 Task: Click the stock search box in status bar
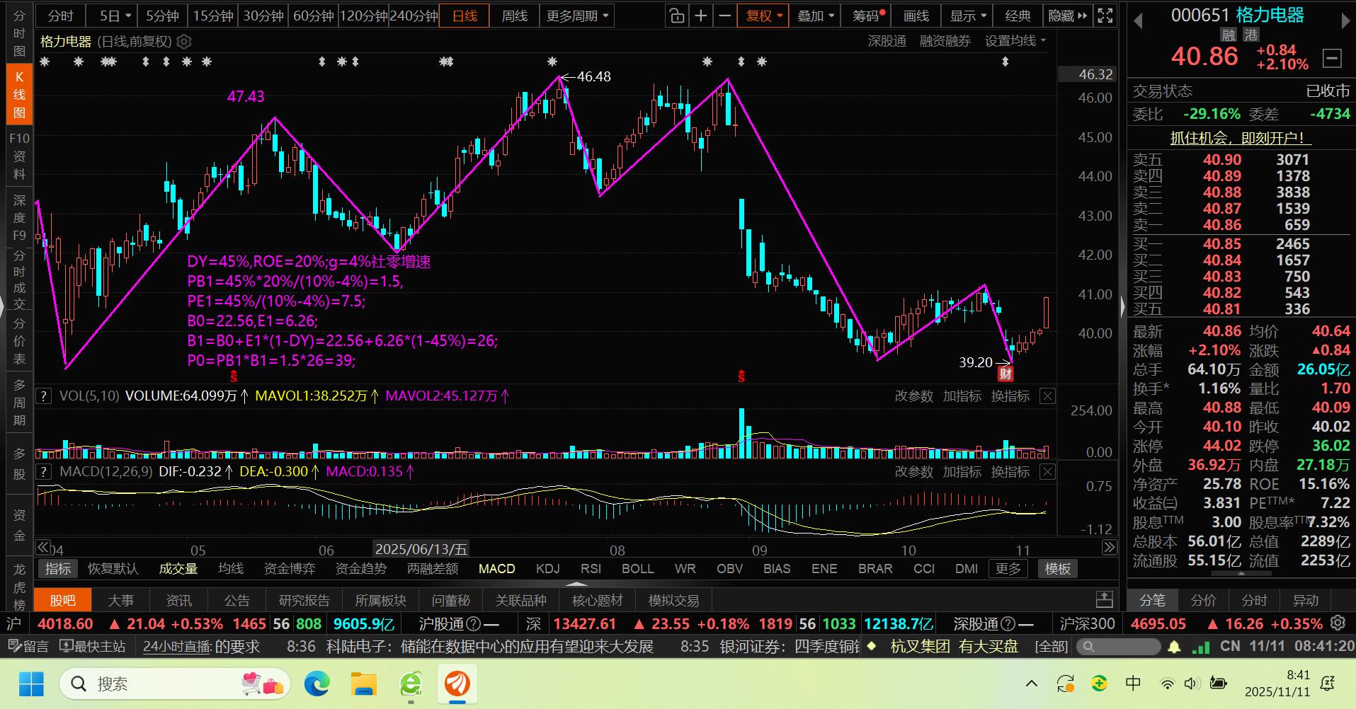pyautogui.click(x=1117, y=647)
